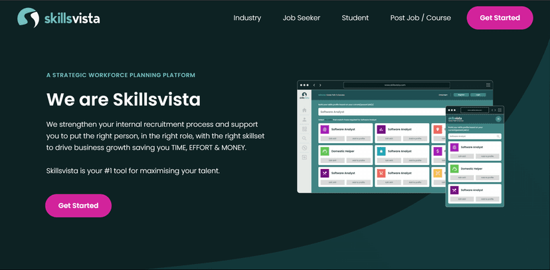The width and height of the screenshot is (550, 270).
Task: Open the Industry menu item
Action: (247, 18)
